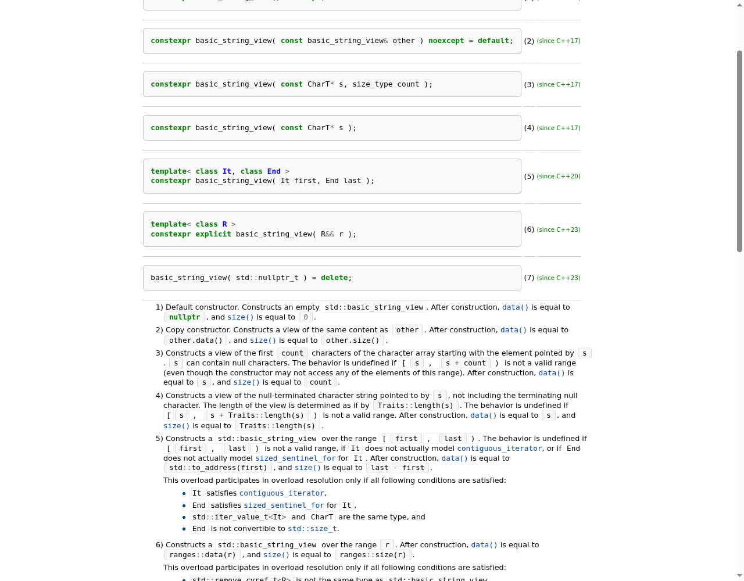Open data() link in overload 4 description

point(484,415)
